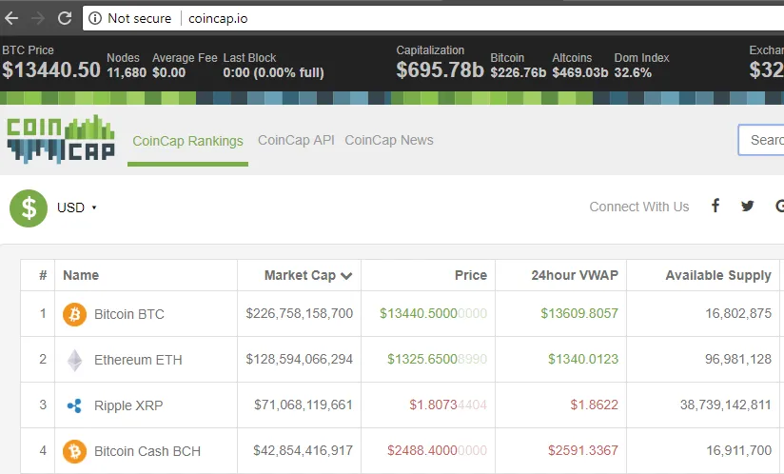The height and width of the screenshot is (474, 784).
Task: Select Ethereum market cap $128,594,066,294
Action: pos(299,359)
